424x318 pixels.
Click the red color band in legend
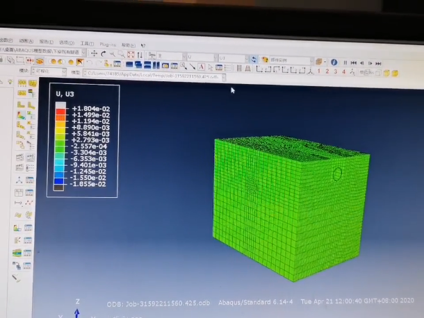(x=60, y=112)
